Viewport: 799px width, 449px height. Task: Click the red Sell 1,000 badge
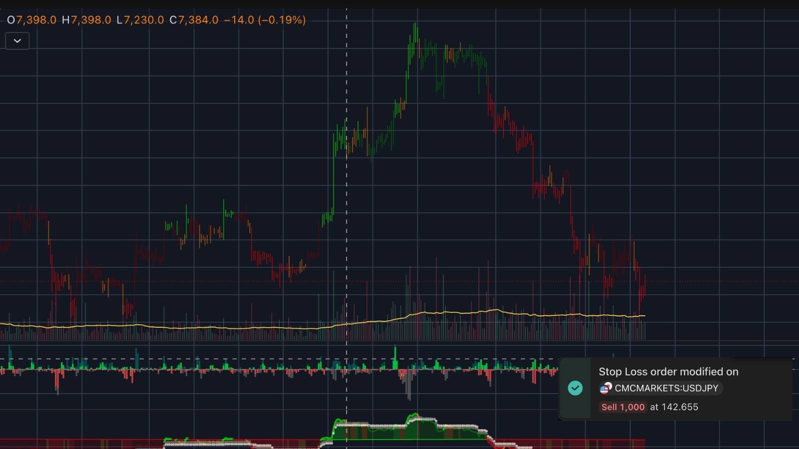click(x=622, y=407)
